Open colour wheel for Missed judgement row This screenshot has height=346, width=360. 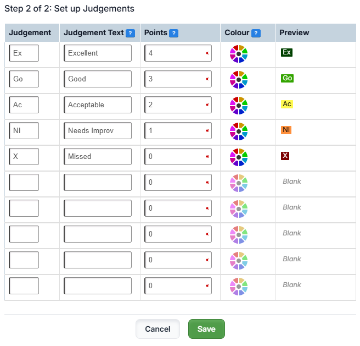coord(239,157)
